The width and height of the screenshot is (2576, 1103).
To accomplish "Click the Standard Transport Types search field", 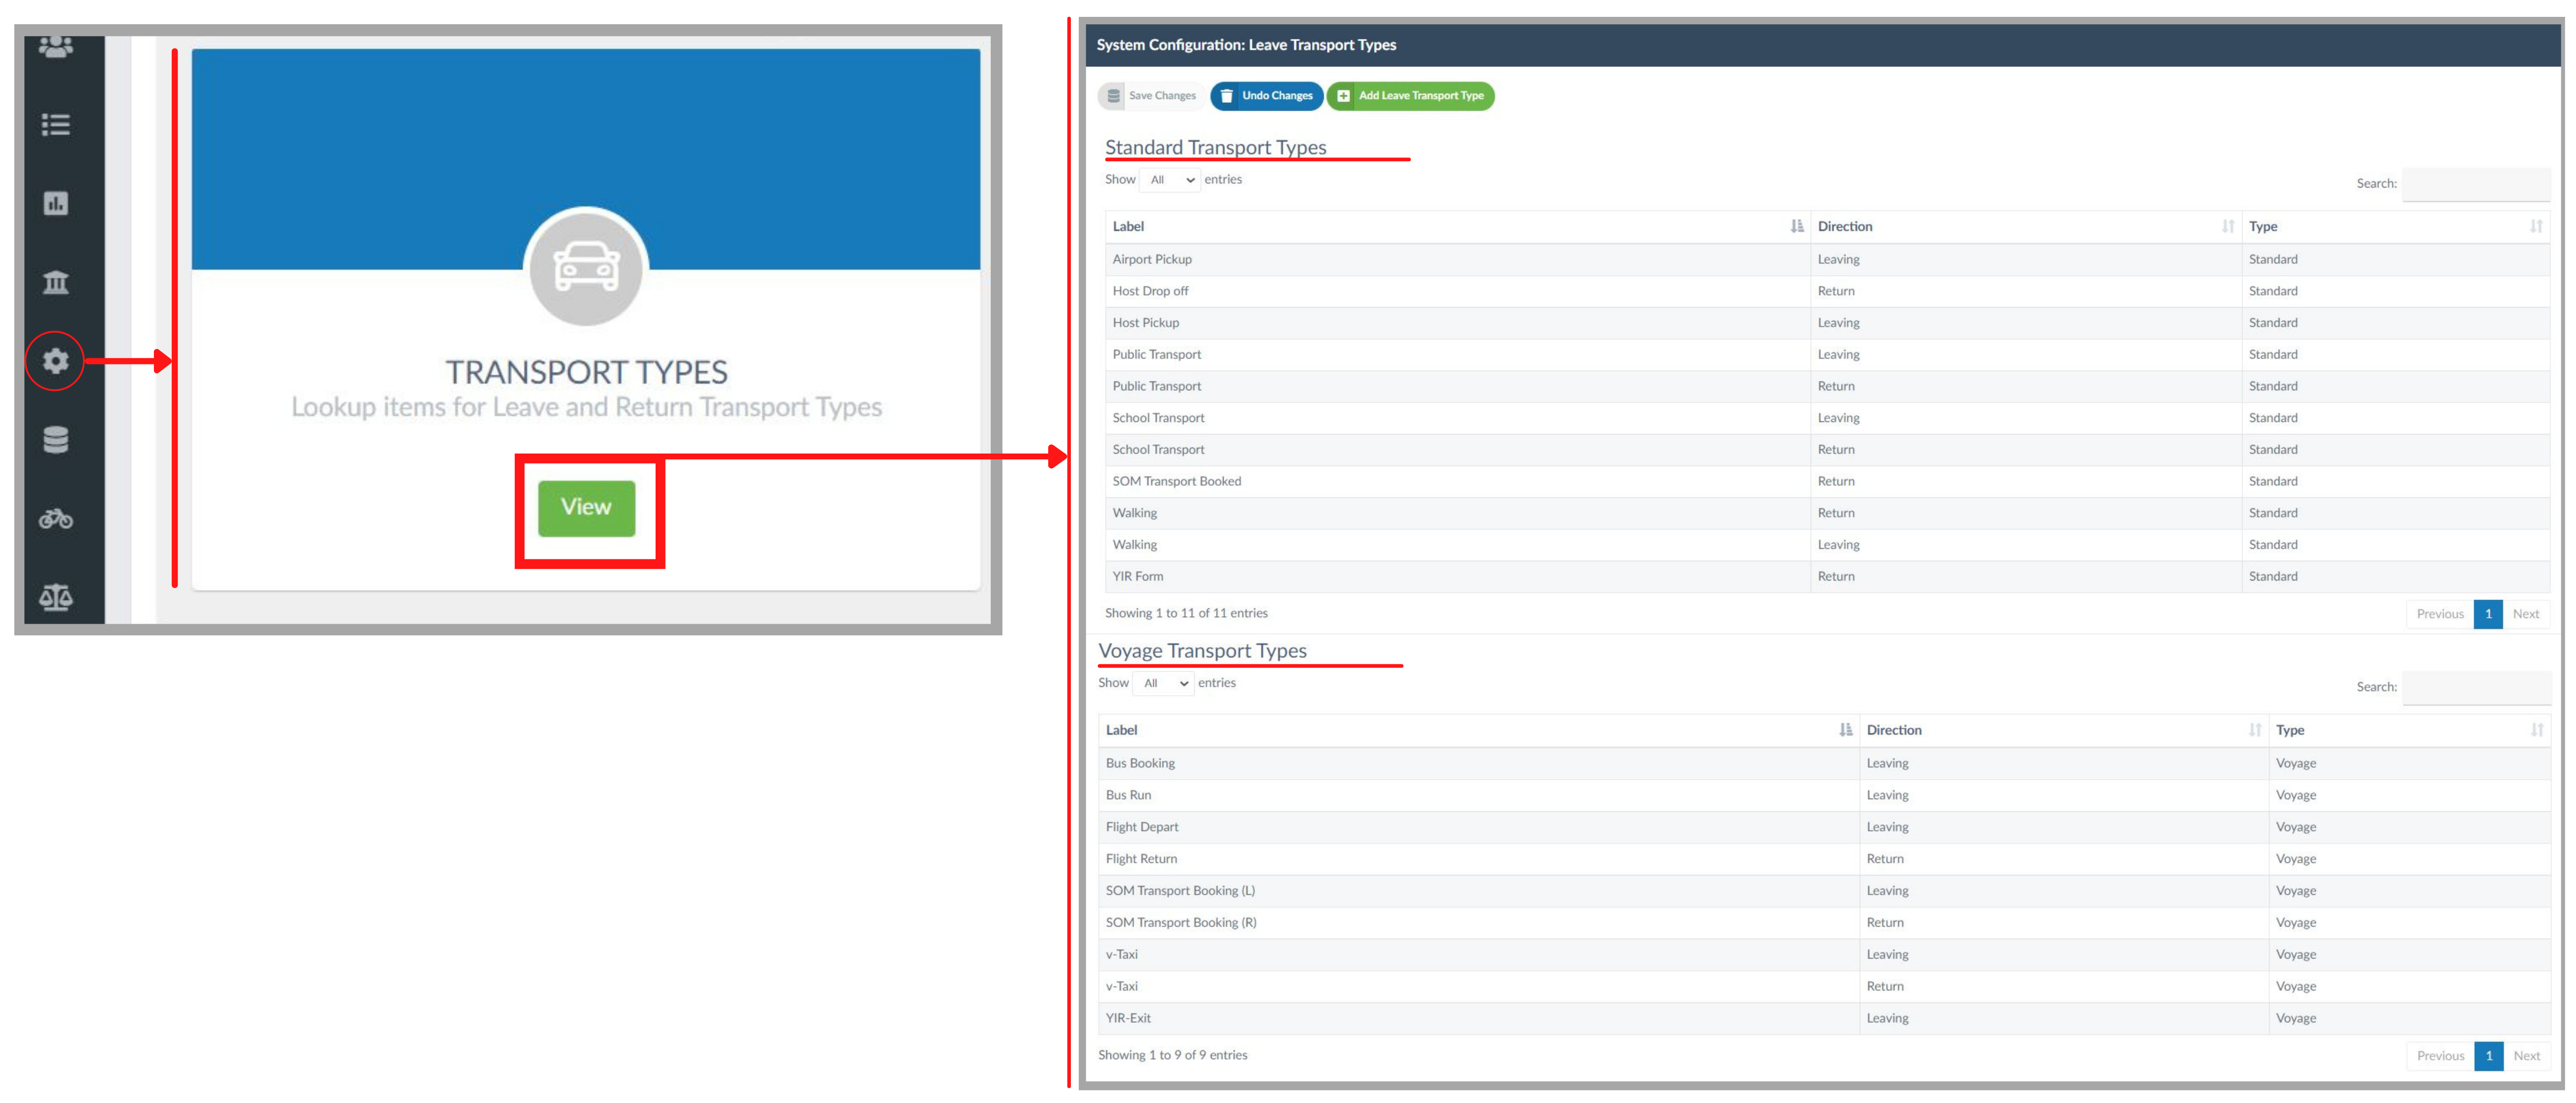I will 2475,184.
